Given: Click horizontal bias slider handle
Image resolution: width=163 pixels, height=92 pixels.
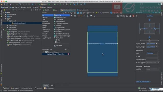Looking at the screenshot, I should click(150, 40).
